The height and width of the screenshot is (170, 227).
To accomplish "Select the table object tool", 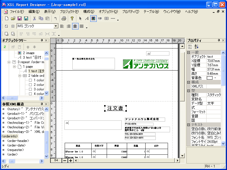I will (x=107, y=18).
